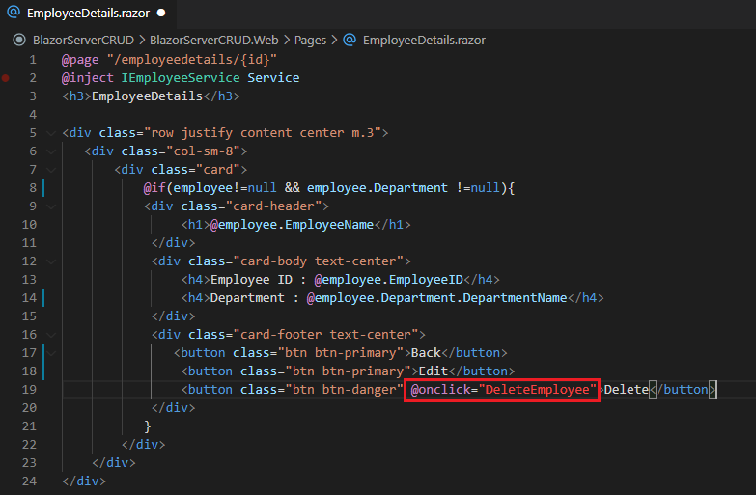
Task: Place cursor on the Back button text
Action: 428,353
